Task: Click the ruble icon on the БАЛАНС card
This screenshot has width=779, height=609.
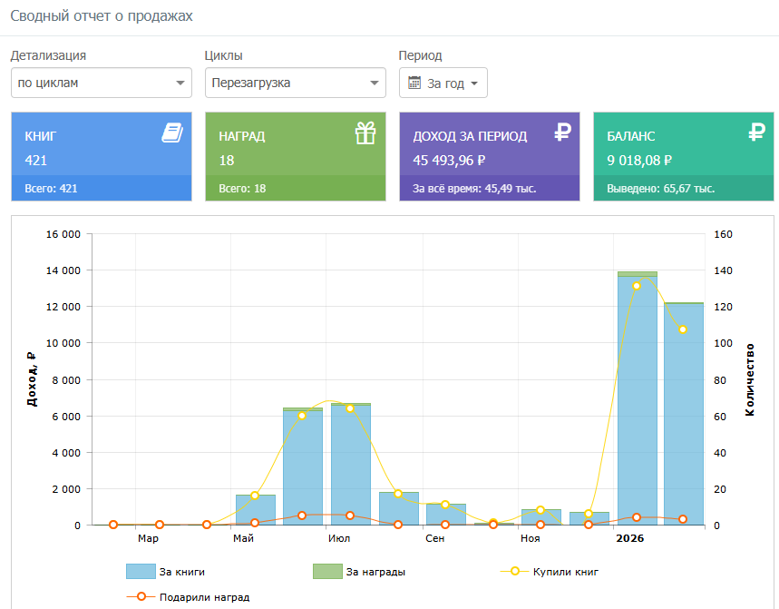Action: point(756,133)
